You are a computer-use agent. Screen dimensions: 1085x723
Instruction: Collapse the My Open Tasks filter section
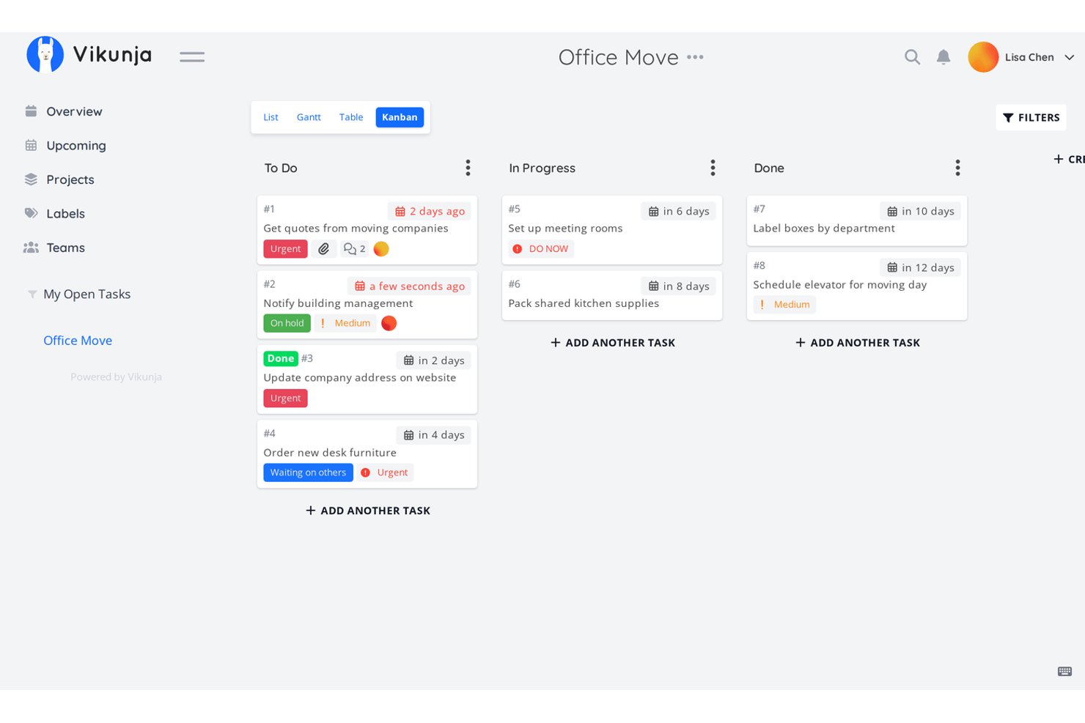[32, 294]
